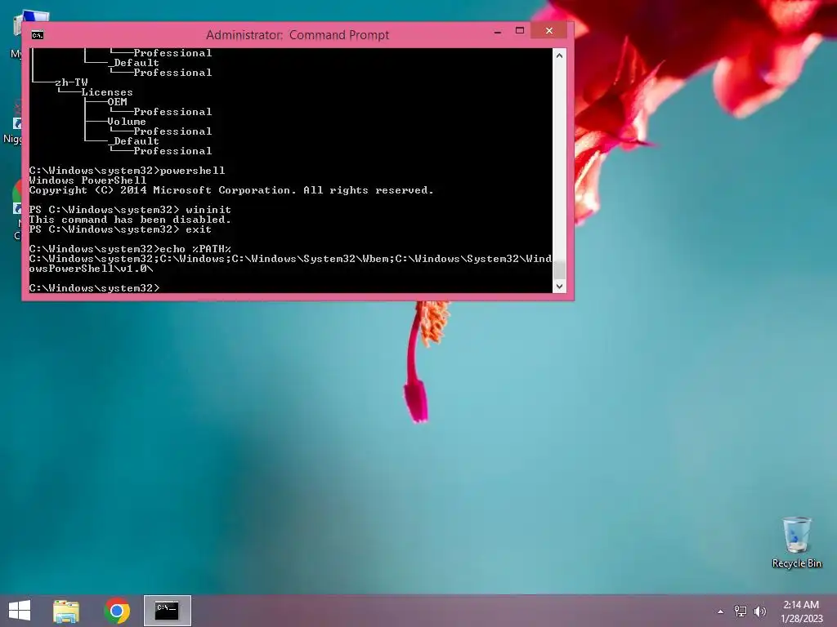Image resolution: width=837 pixels, height=627 pixels.
Task: Open the volume speaker tray icon
Action: point(759,611)
